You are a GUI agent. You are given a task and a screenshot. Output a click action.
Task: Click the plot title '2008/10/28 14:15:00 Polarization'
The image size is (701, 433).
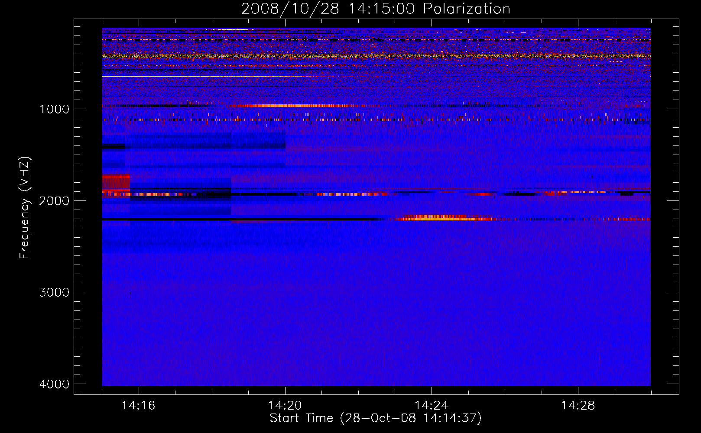coord(376,9)
